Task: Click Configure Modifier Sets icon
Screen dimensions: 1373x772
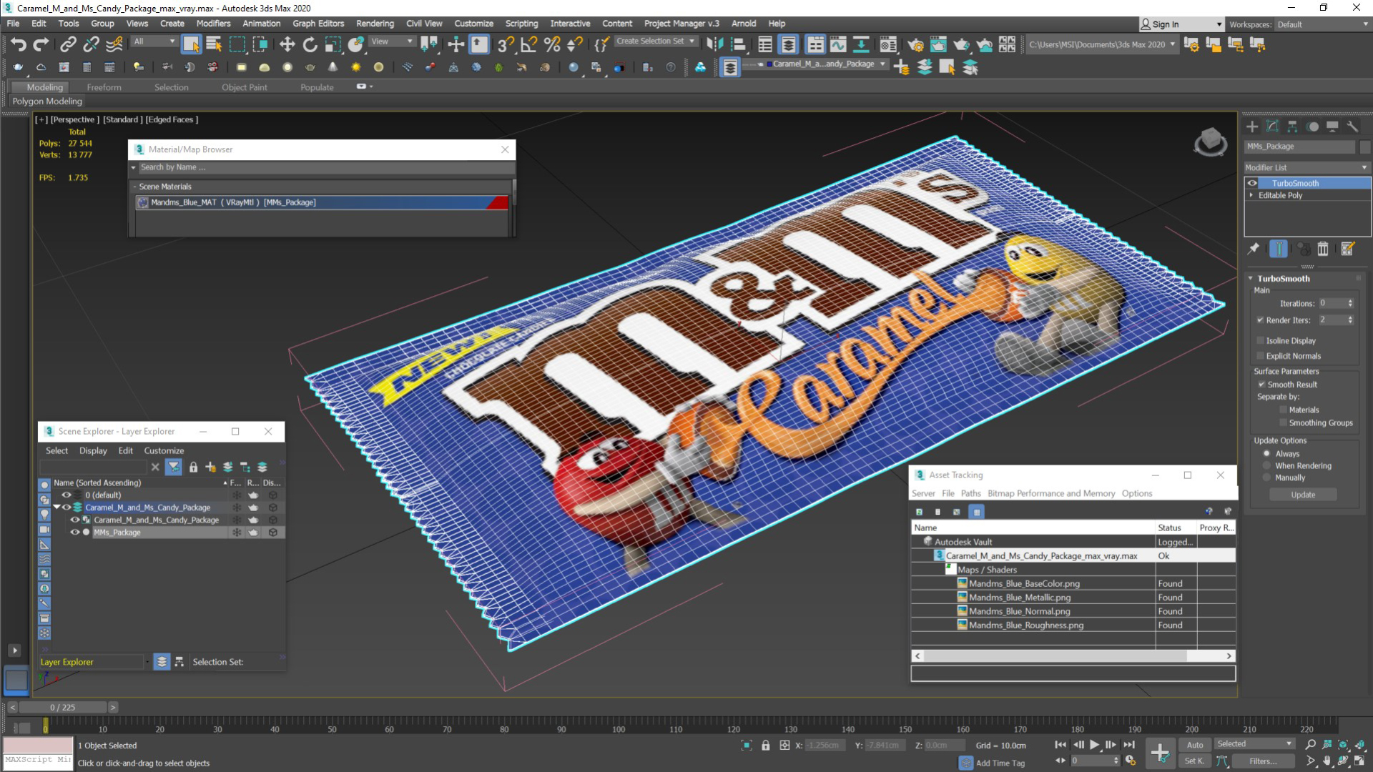Action: [1347, 249]
